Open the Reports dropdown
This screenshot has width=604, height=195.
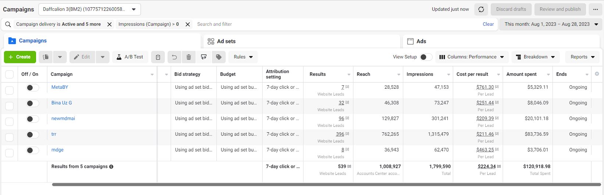(582, 57)
